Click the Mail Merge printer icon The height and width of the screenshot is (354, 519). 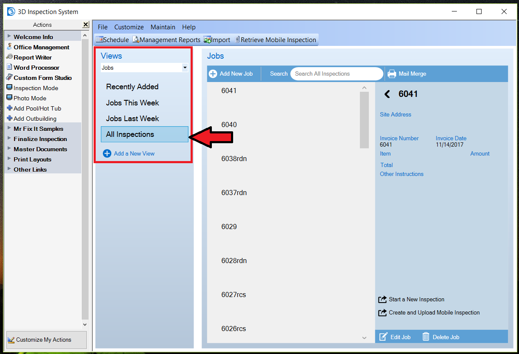tap(392, 74)
